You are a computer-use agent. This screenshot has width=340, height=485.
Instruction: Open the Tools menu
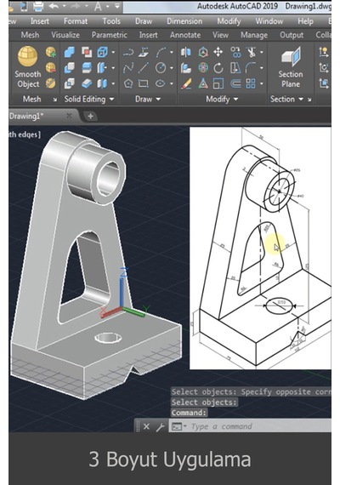[111, 21]
